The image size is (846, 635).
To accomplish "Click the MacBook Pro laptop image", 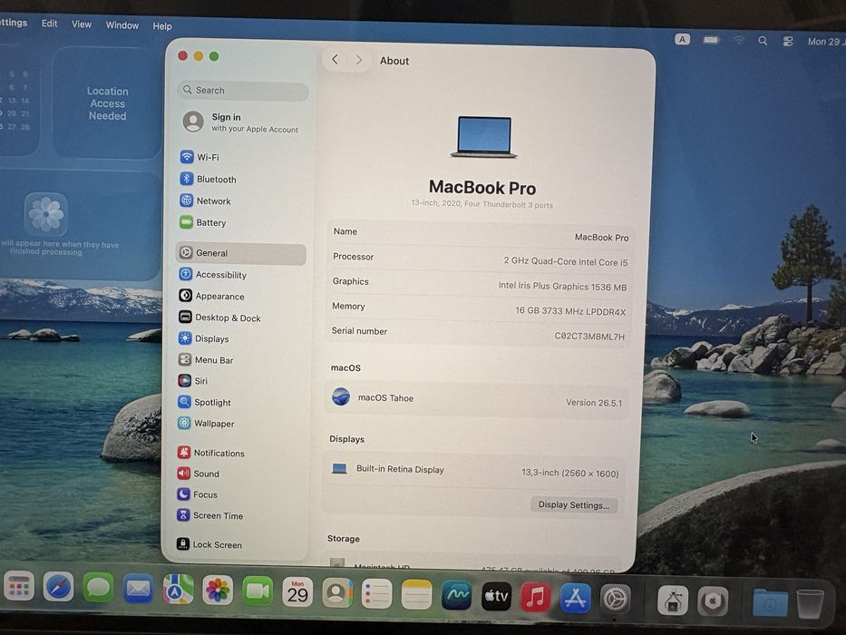I will 484,137.
